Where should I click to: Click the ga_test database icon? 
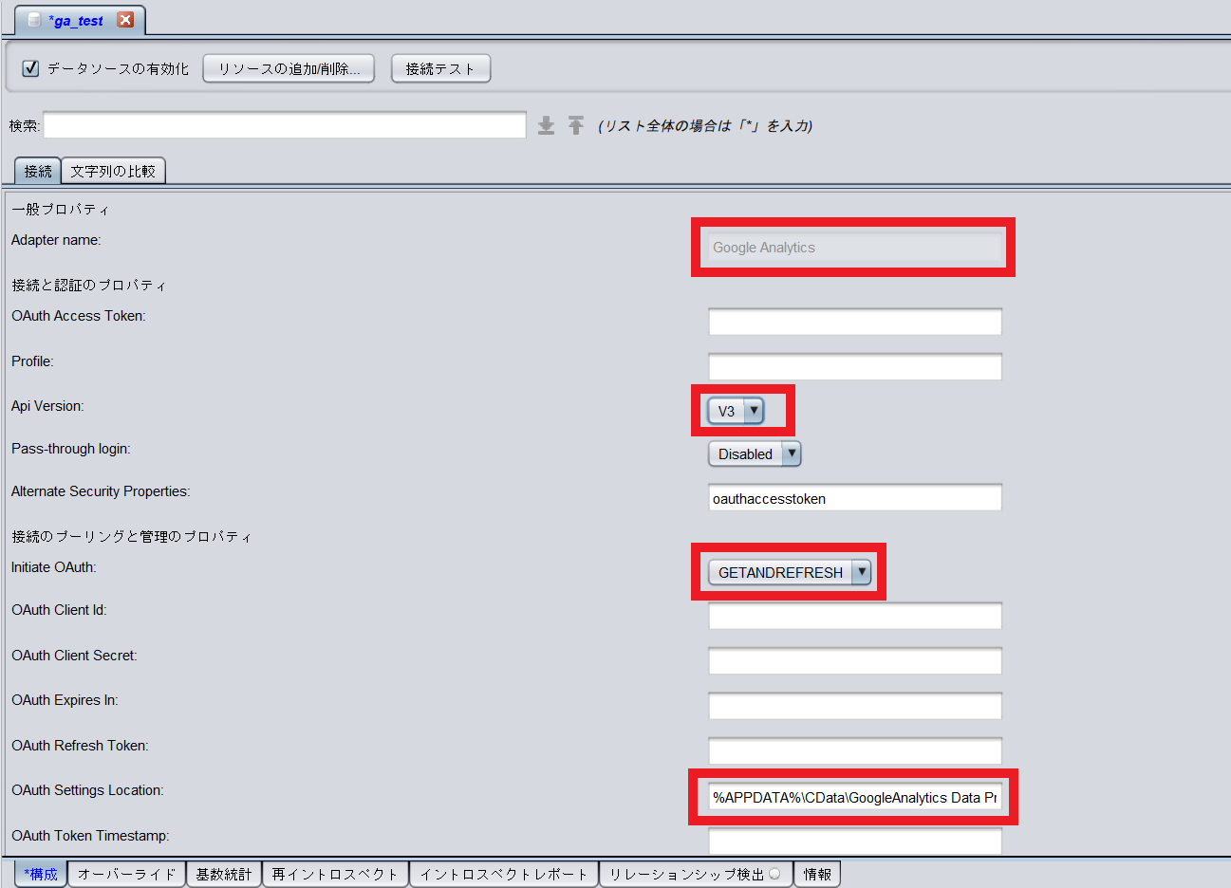tap(34, 20)
